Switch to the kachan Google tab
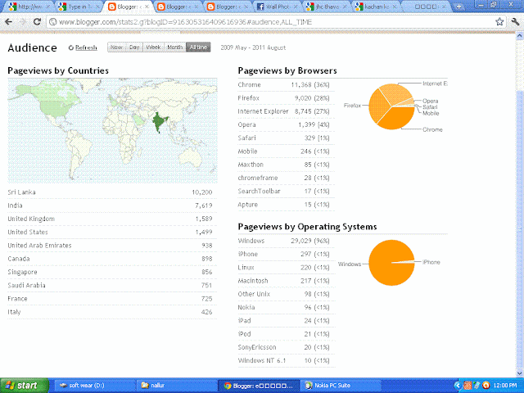The image size is (524, 393). point(377,7)
